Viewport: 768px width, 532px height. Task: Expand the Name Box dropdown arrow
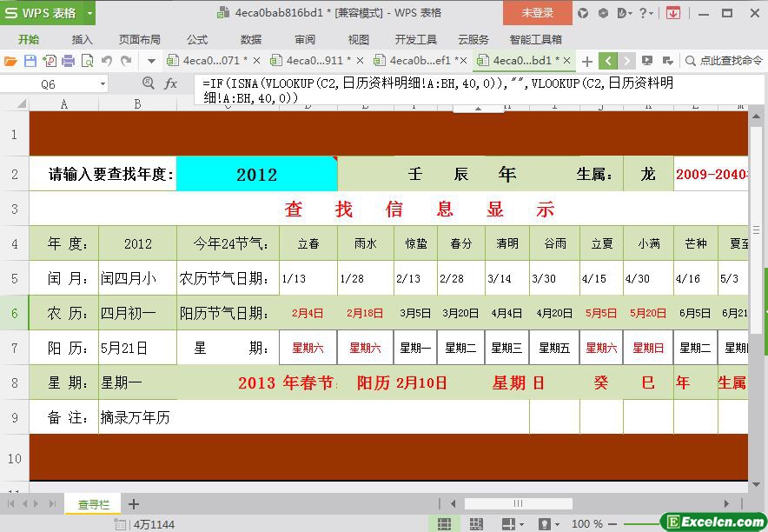click(103, 84)
